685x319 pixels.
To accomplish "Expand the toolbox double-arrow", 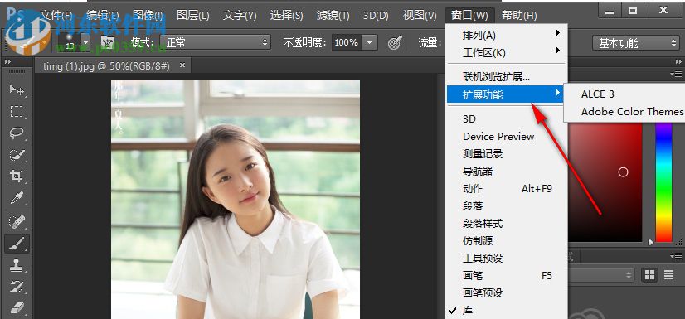I will 7,62.
